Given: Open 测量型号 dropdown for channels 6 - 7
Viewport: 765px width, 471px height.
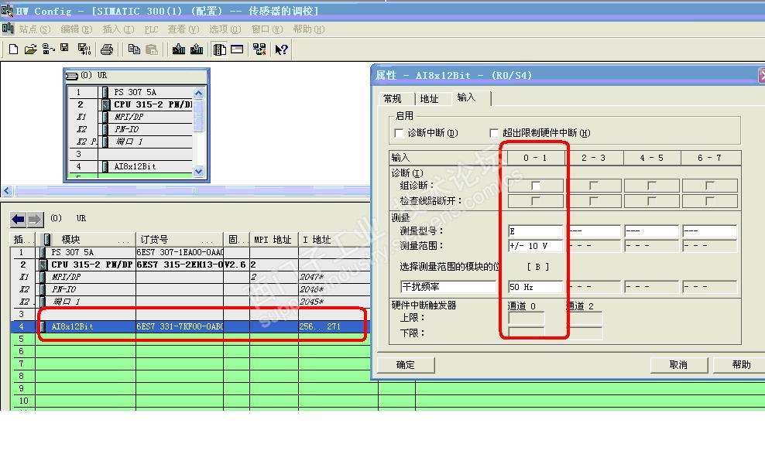Looking at the screenshot, I should click(709, 231).
